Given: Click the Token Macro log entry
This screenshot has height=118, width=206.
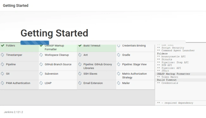Looking at the screenshot, I should (168, 77).
